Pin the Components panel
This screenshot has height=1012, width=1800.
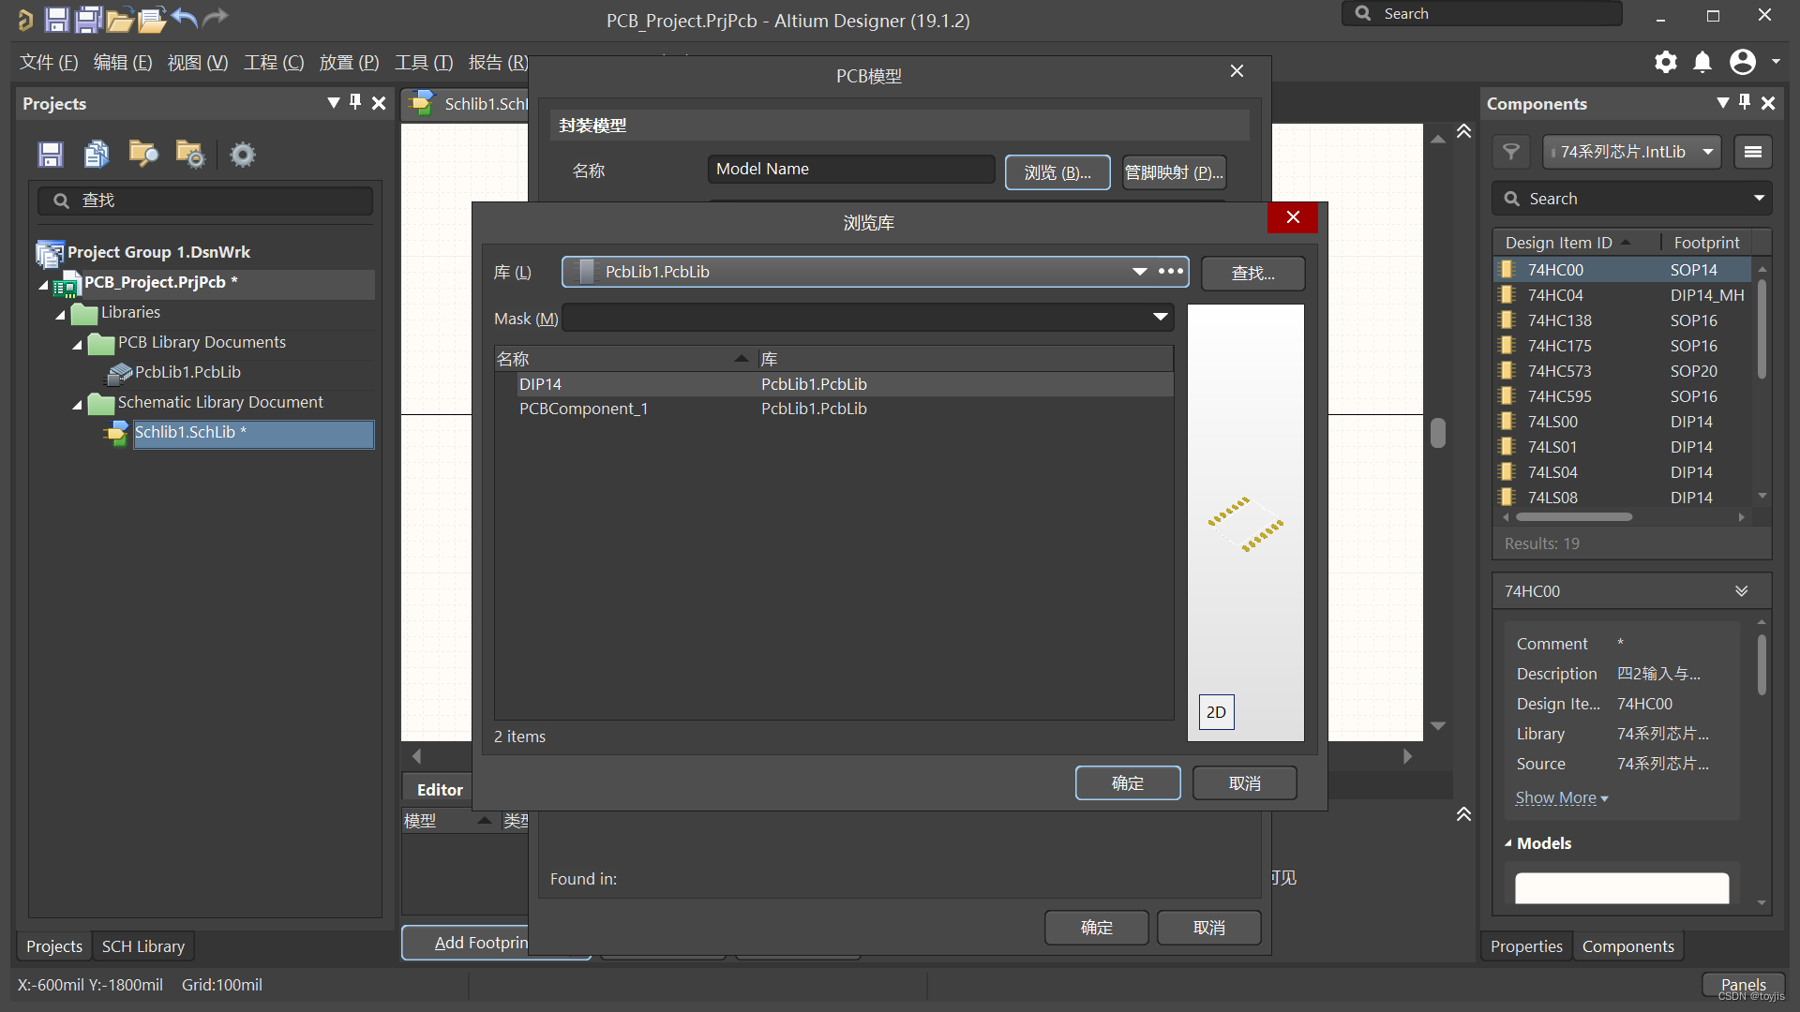click(1745, 102)
